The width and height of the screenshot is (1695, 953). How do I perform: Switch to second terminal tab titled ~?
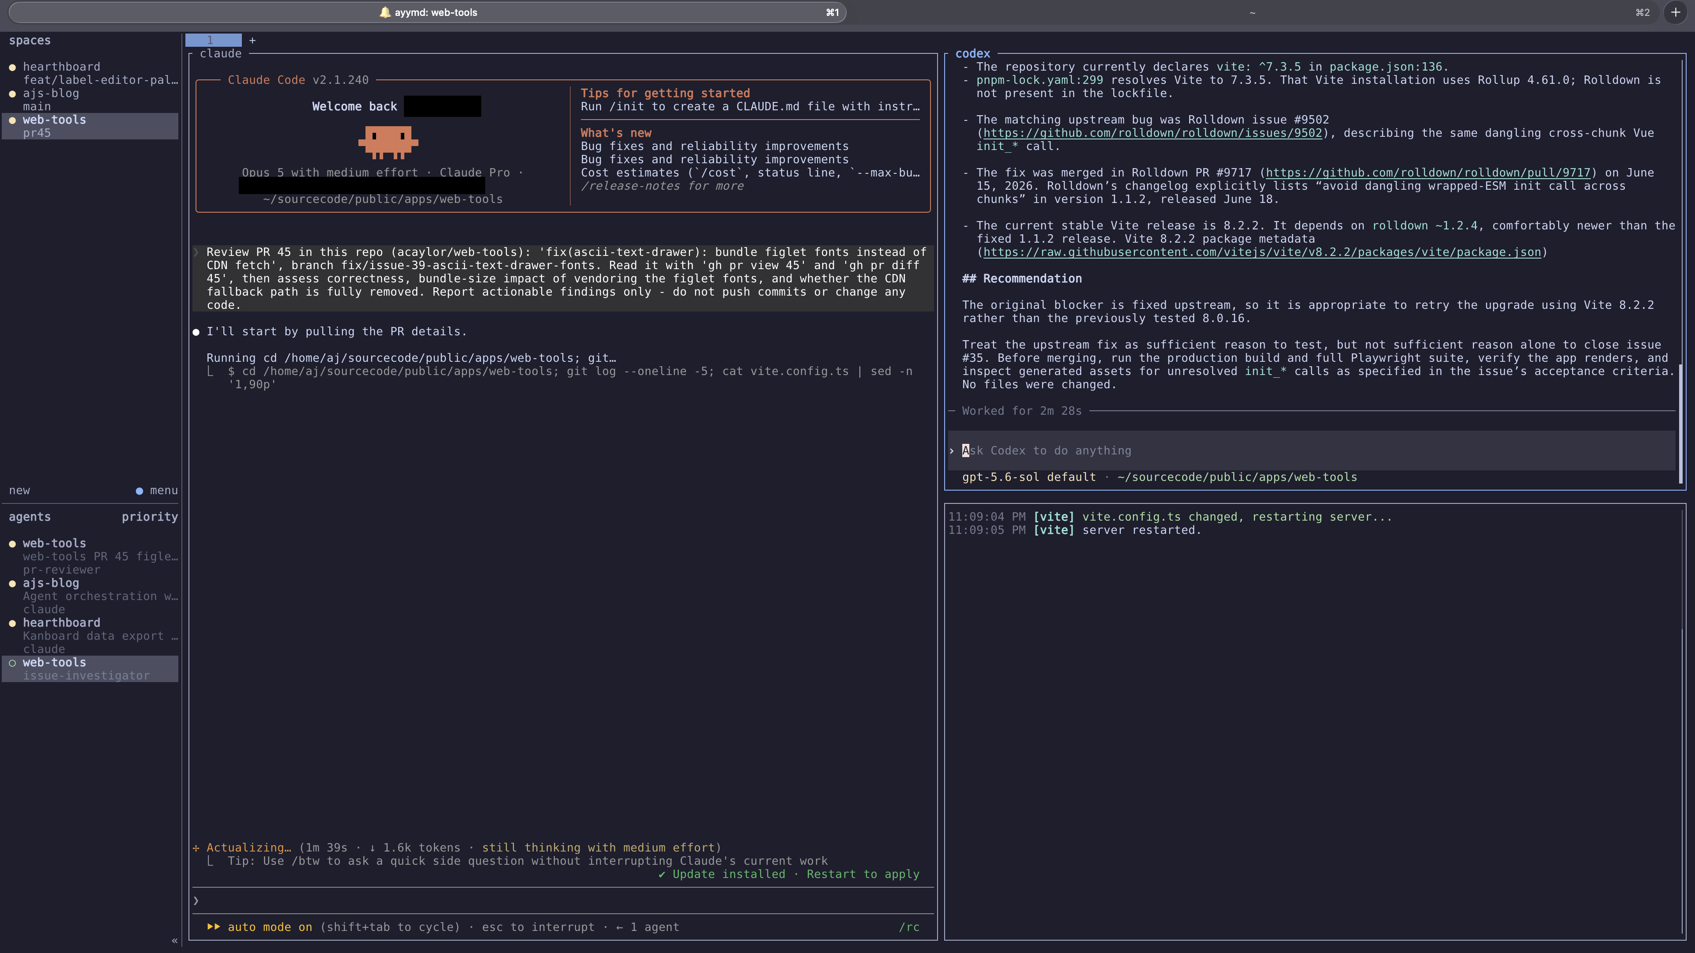(x=1252, y=12)
